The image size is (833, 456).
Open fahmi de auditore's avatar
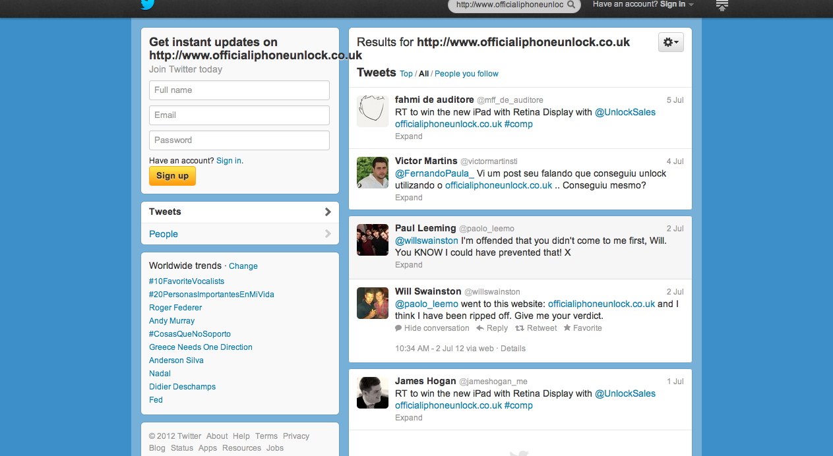(x=373, y=111)
